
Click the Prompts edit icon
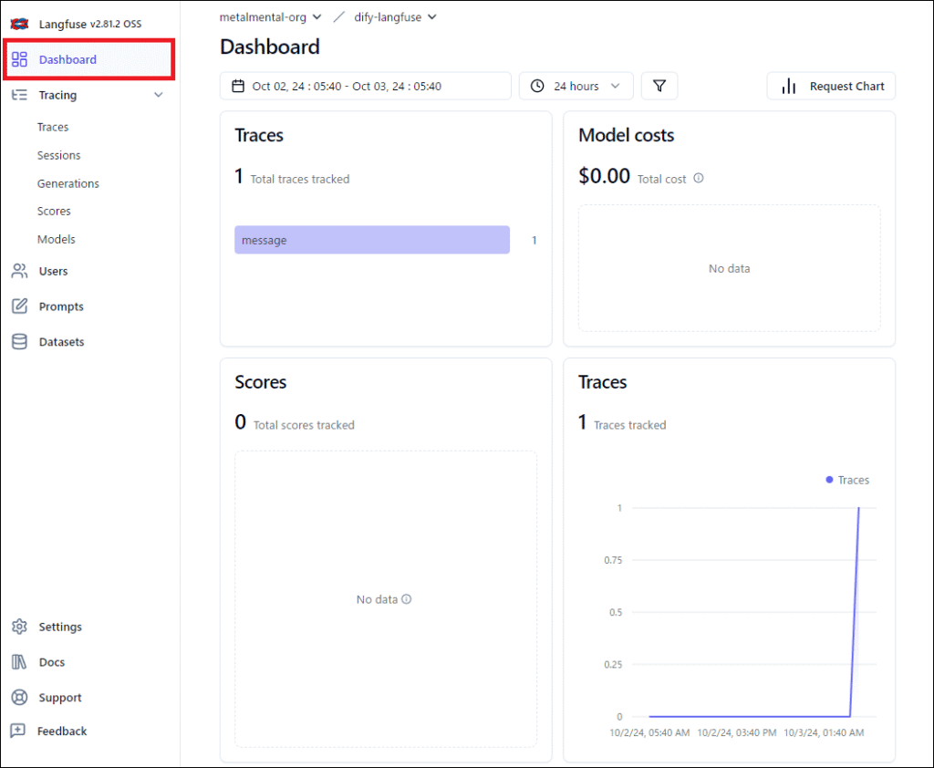coord(19,306)
